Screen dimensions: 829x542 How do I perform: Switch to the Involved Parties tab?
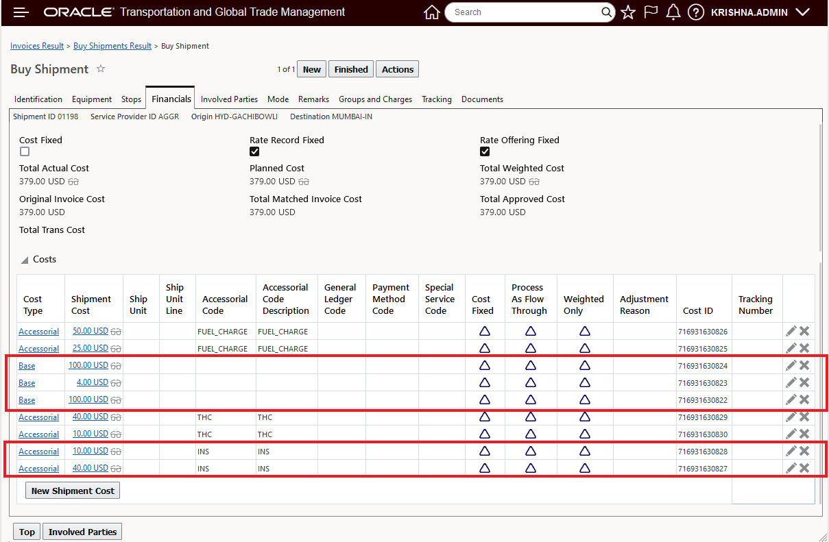coord(229,99)
